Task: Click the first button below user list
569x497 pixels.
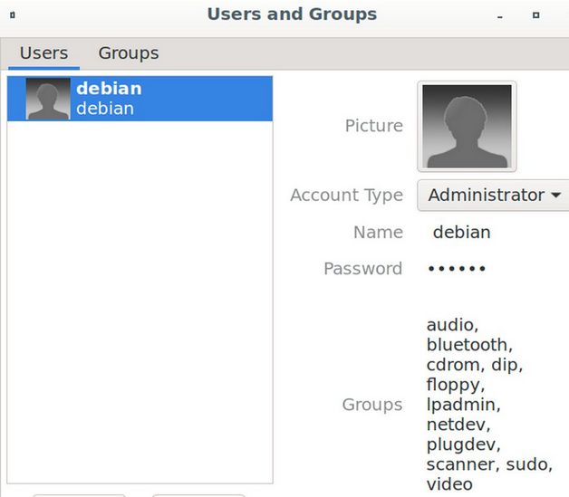Action: pos(79,493)
